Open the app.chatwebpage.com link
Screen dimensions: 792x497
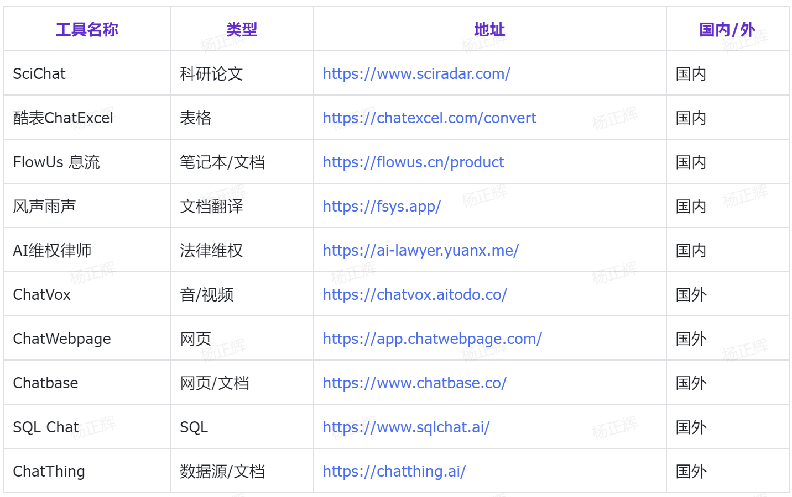coord(432,339)
